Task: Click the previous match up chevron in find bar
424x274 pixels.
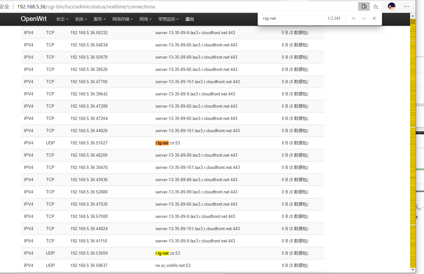Action: pyautogui.click(x=354, y=18)
